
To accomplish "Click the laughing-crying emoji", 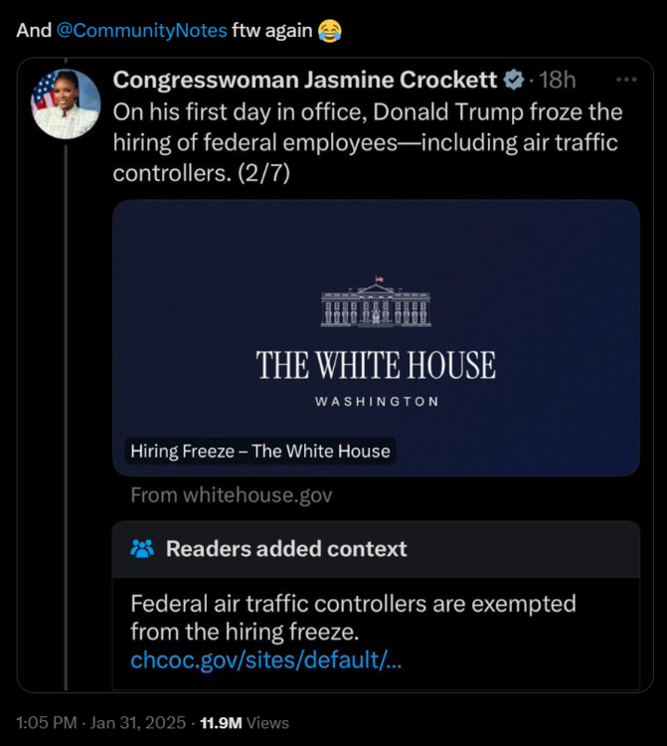I will pyautogui.click(x=329, y=31).
